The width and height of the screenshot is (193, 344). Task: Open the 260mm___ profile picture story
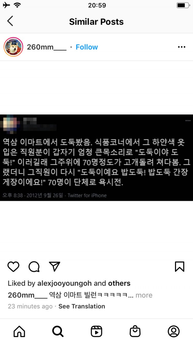pyautogui.click(x=13, y=47)
